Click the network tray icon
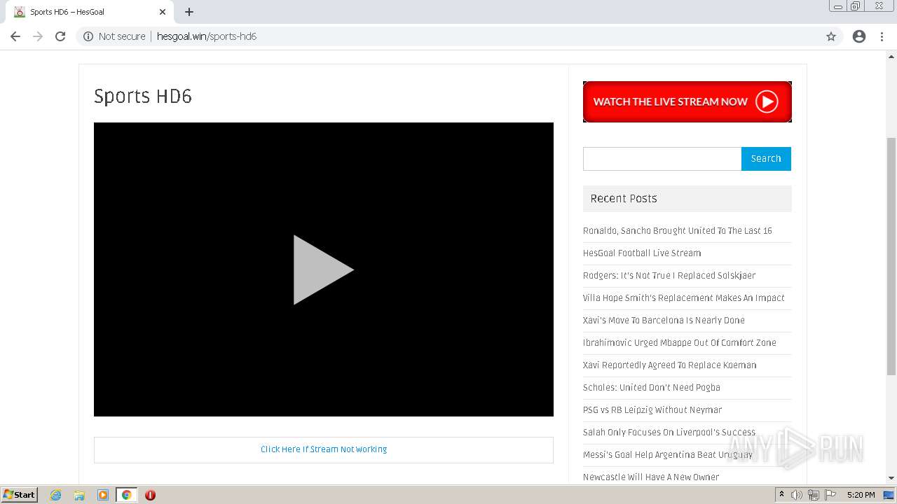897x504 pixels. [814, 495]
